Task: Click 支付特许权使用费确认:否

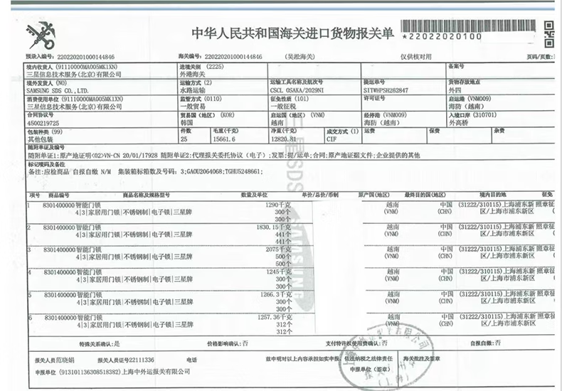Action: (x=356, y=343)
